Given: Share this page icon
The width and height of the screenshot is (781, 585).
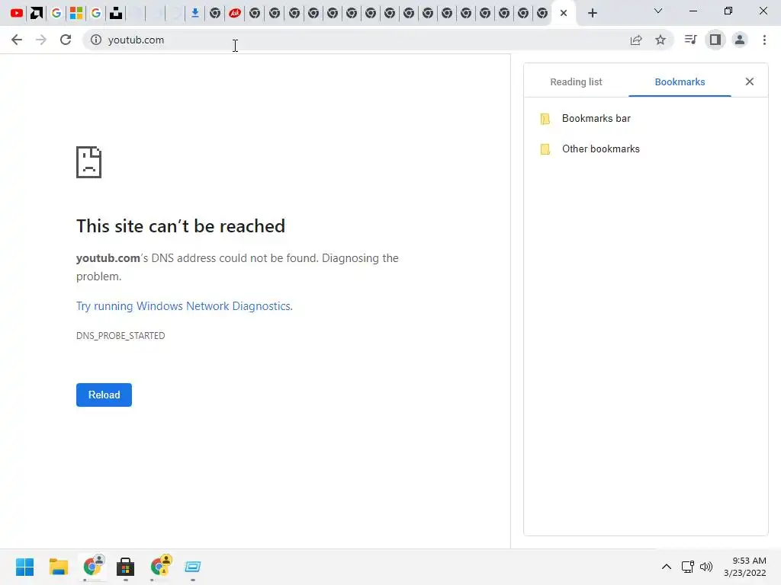Looking at the screenshot, I should (x=636, y=40).
